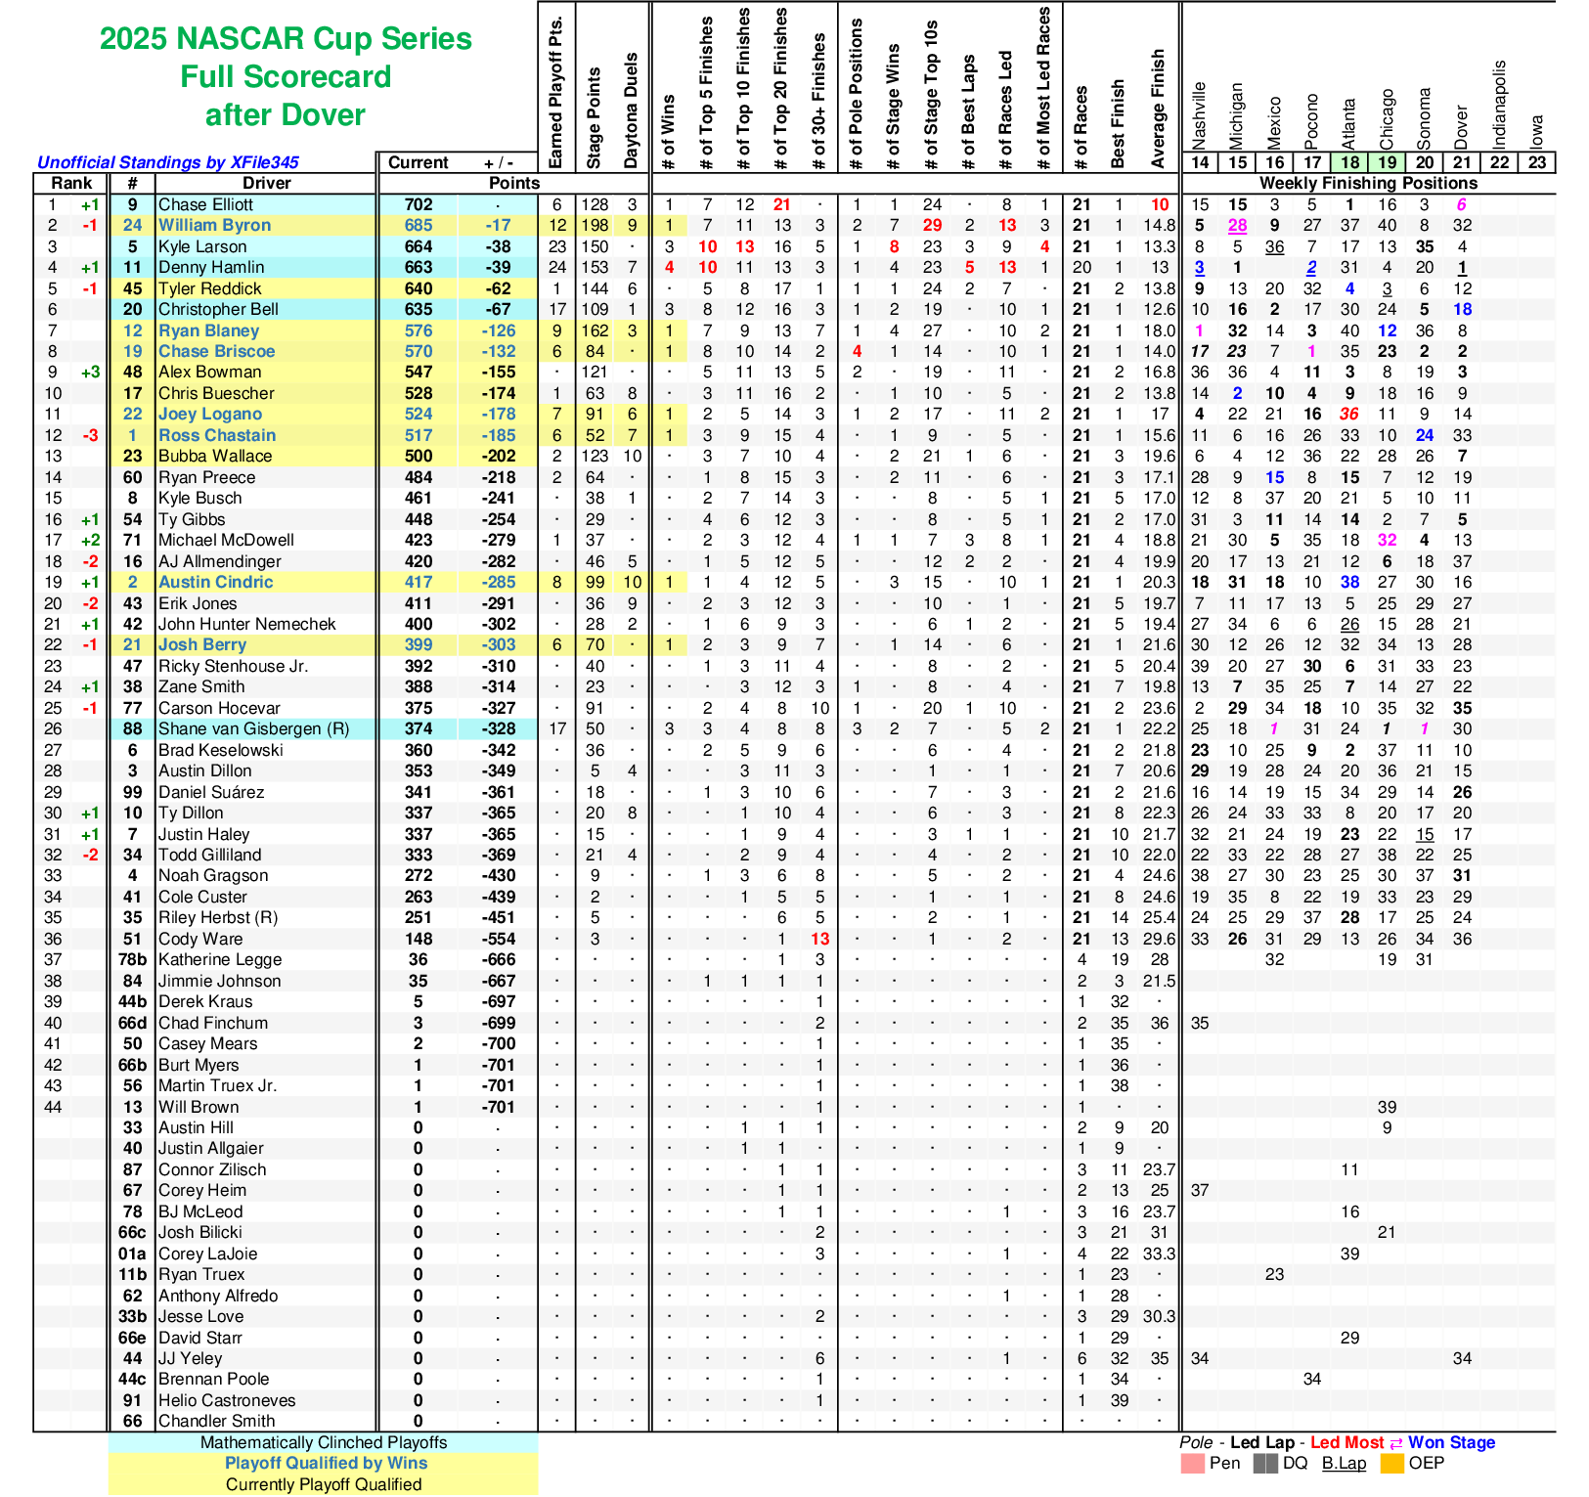Image resolution: width=1589 pixels, height=1497 pixels.
Task: Select driver name 'Carson Hocevar'
Action: click(219, 708)
